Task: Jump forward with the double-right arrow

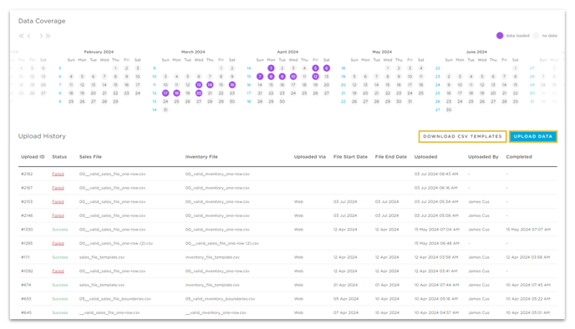Action: [x=48, y=36]
